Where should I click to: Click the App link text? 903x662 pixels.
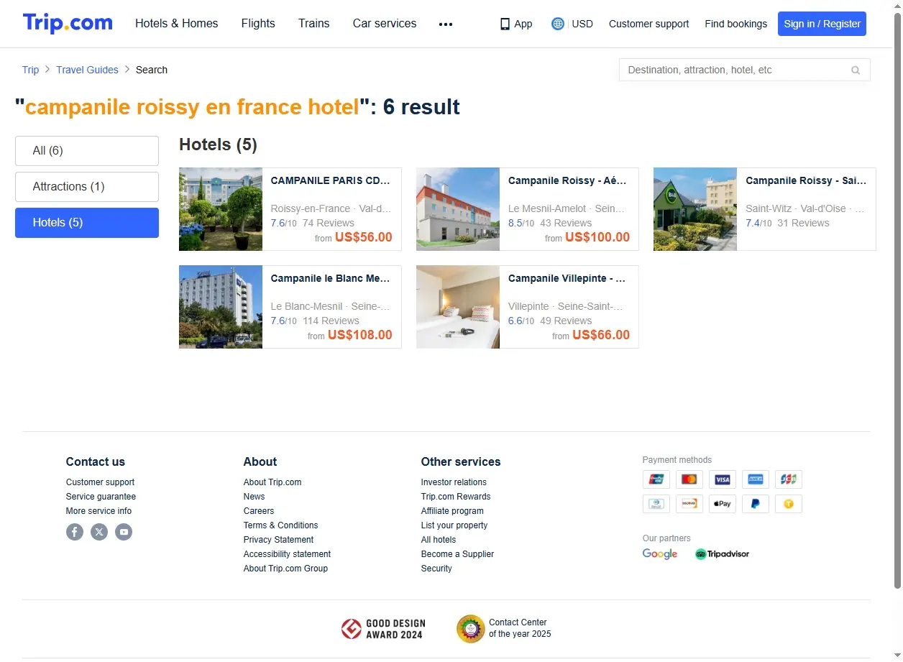523,24
